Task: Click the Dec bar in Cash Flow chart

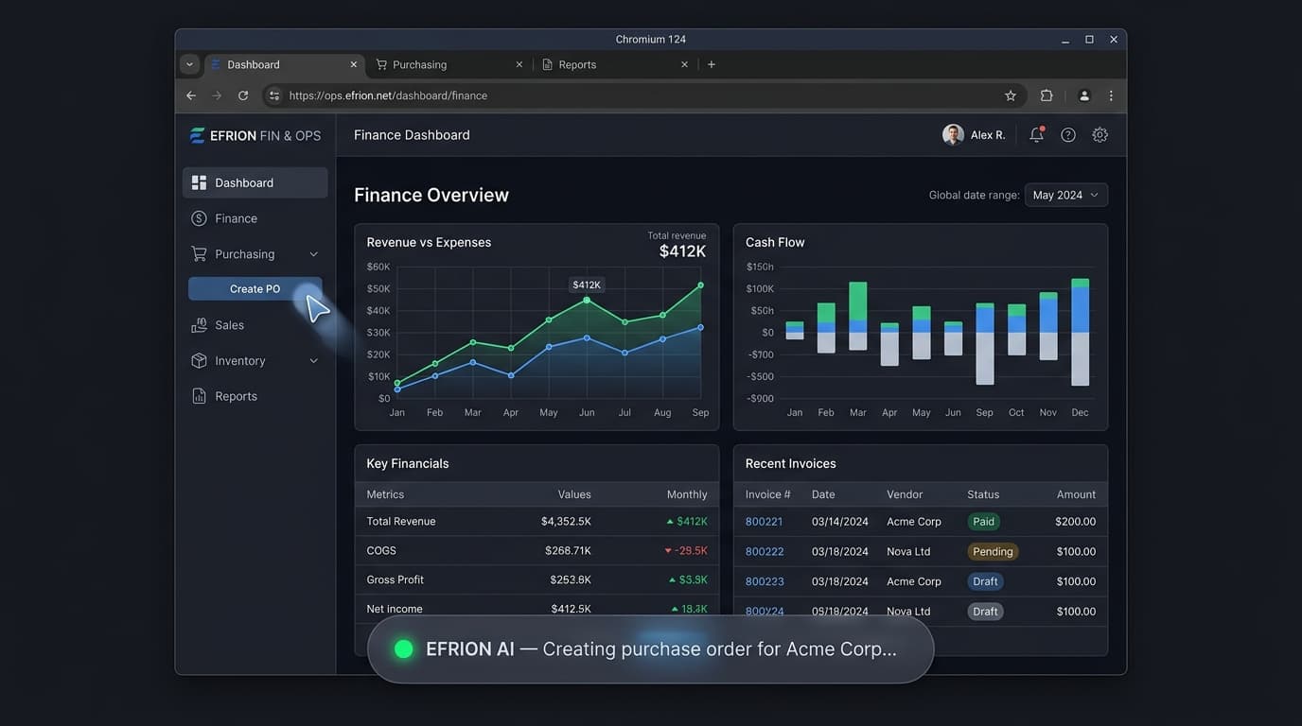Action: click(x=1081, y=332)
